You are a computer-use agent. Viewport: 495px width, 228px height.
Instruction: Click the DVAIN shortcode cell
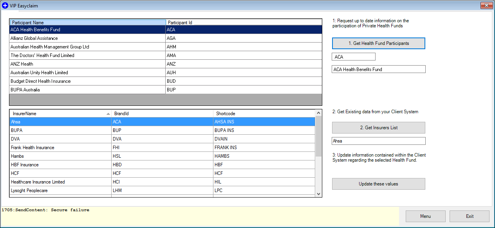pyautogui.click(x=264, y=139)
